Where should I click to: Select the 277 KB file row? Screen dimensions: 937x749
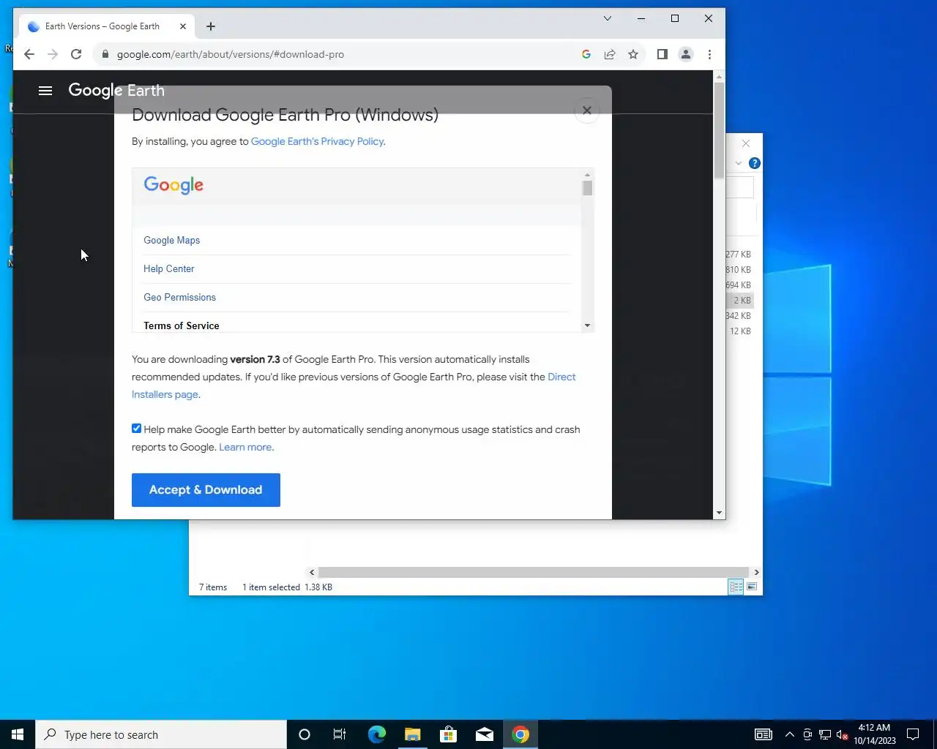[x=739, y=254]
